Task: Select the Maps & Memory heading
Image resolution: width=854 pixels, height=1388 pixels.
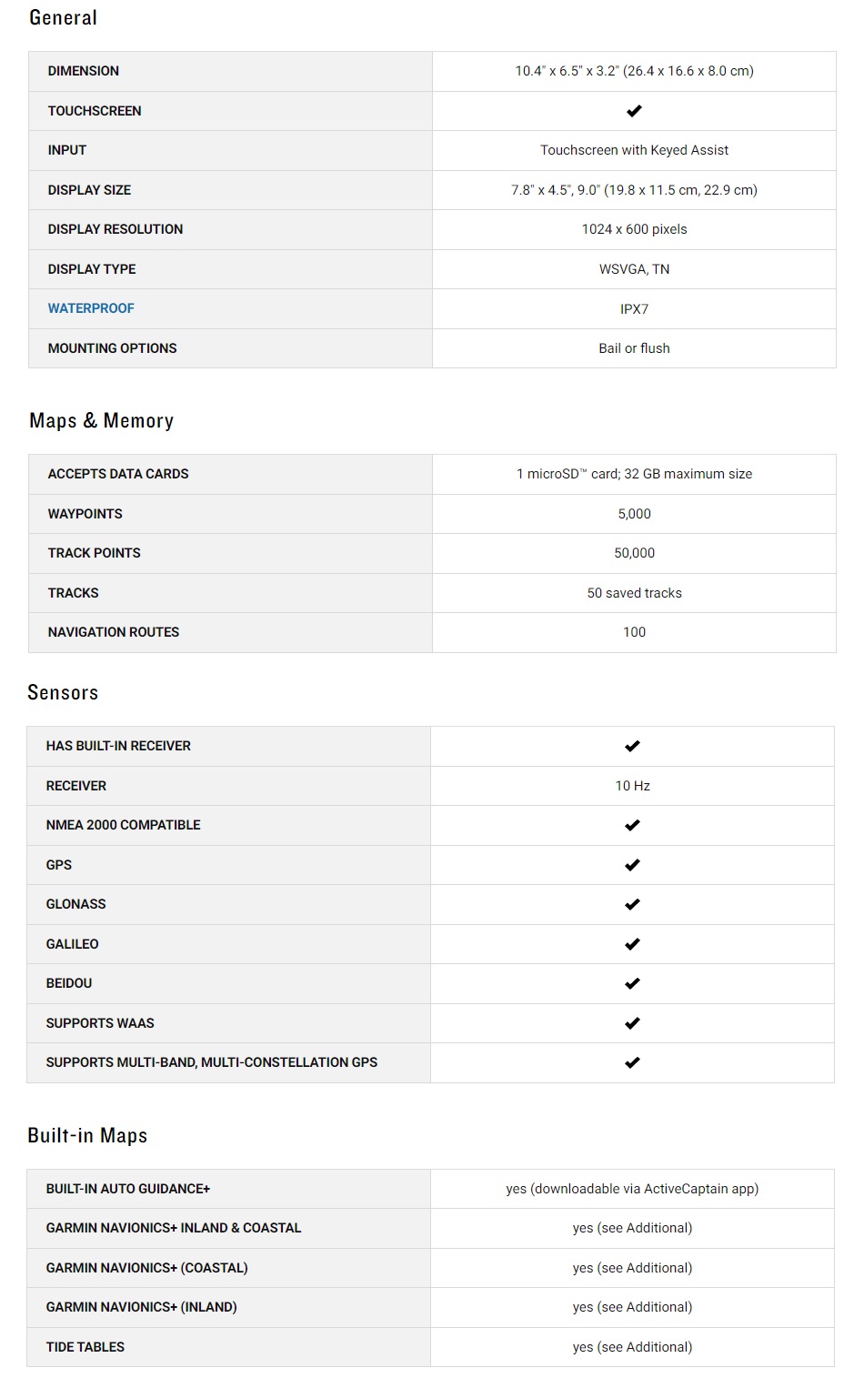Action: click(101, 420)
